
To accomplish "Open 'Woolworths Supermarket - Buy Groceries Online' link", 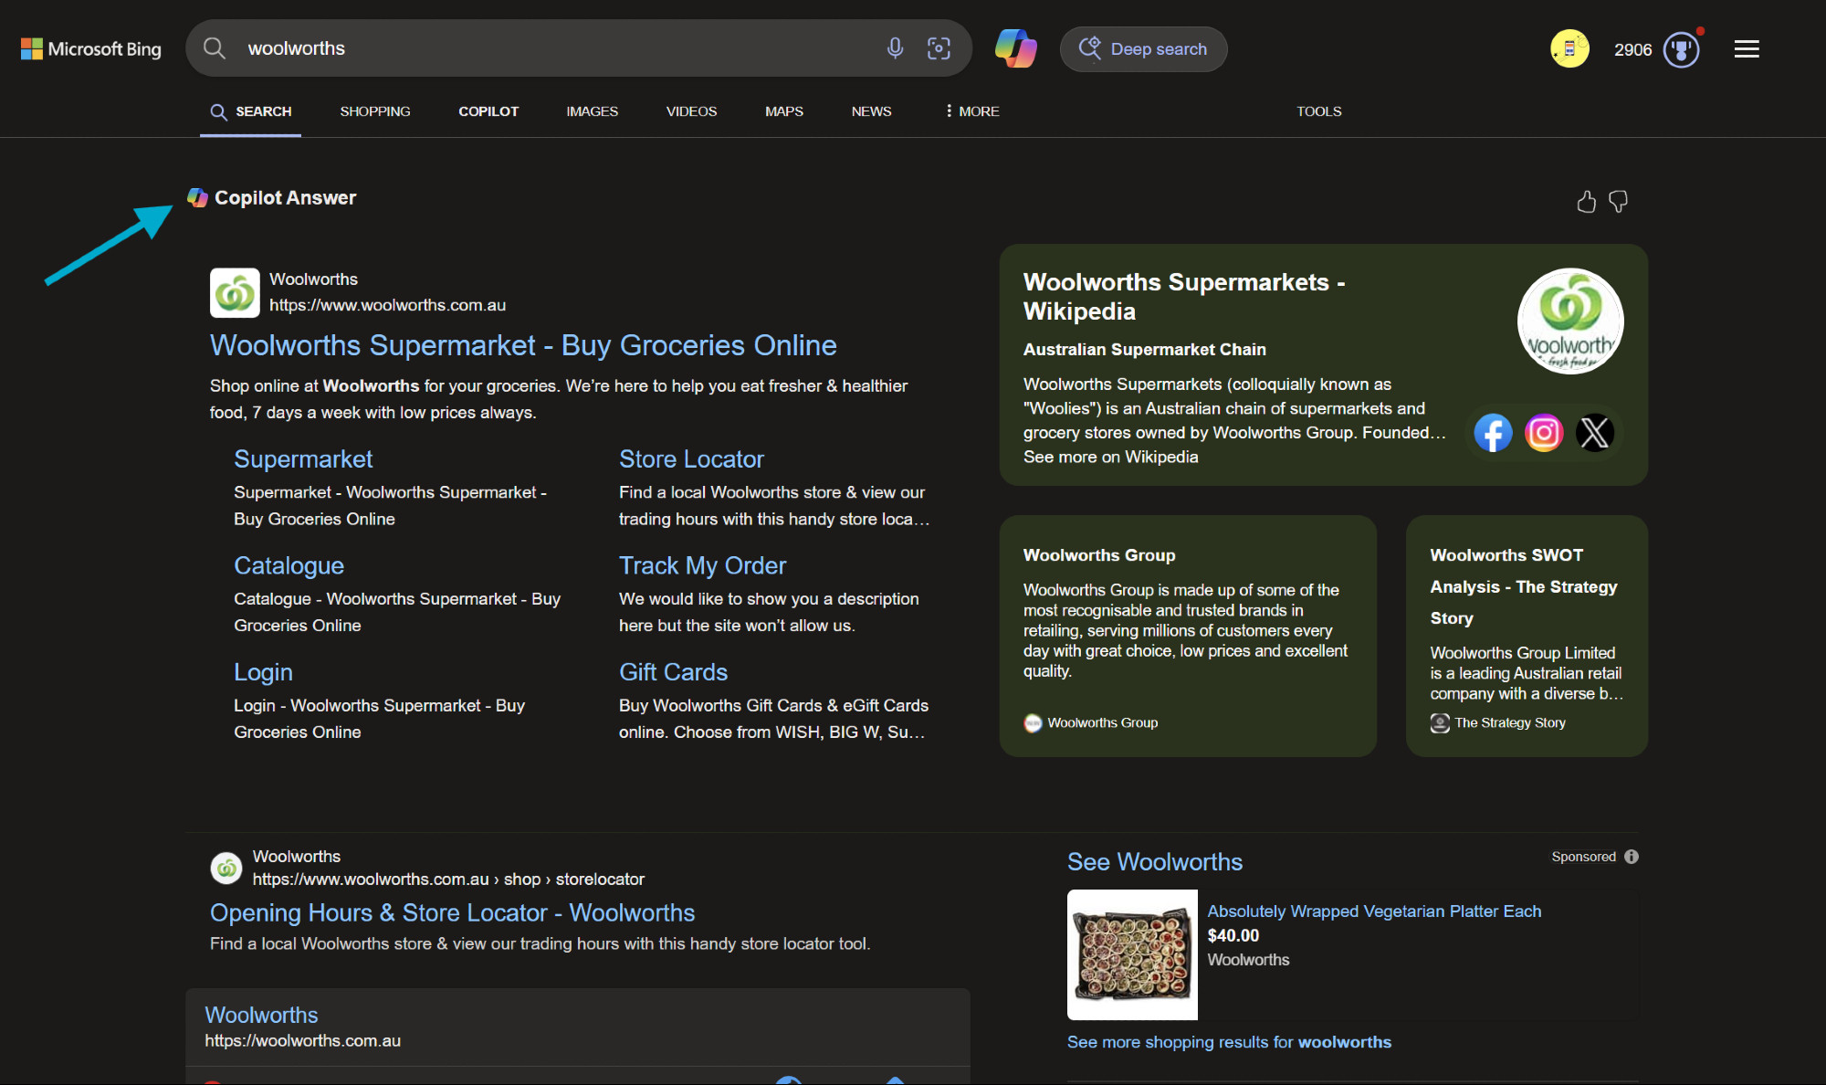I will (x=523, y=345).
